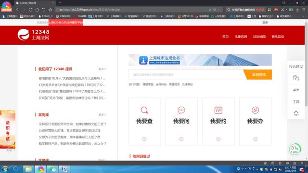
Task: Open 投诉建议 in the right sidebar
Action: 296,67
